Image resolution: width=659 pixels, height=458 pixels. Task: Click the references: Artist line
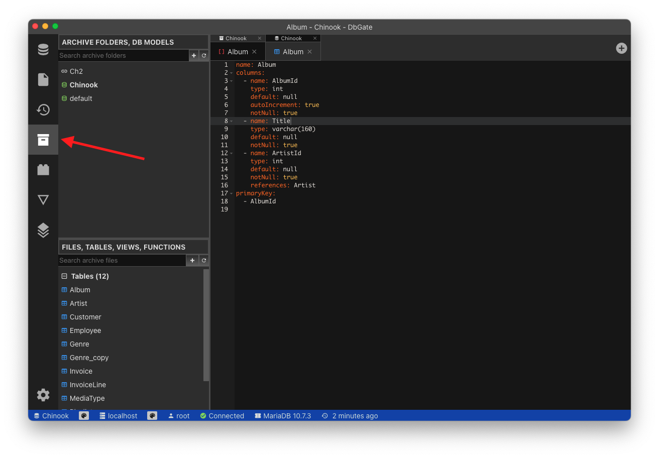coord(283,185)
